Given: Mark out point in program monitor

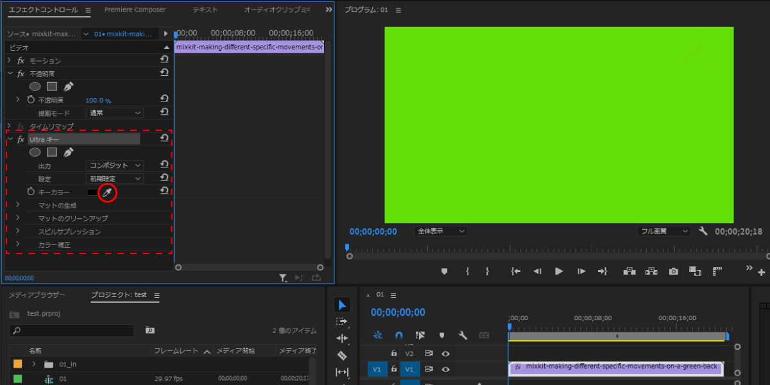Looking at the screenshot, I should coord(487,271).
